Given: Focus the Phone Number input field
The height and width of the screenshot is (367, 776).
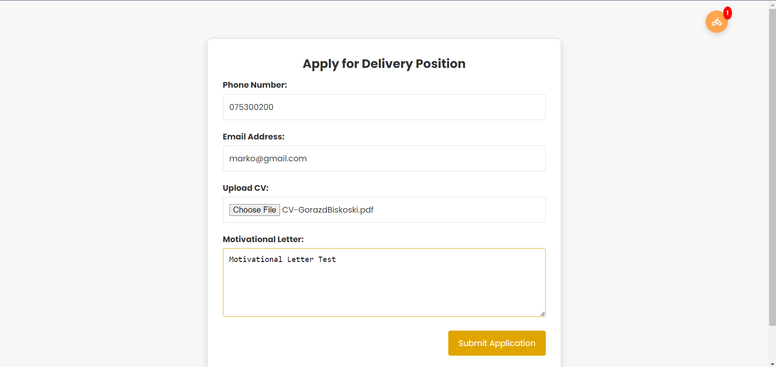Looking at the screenshot, I should pyautogui.click(x=384, y=107).
